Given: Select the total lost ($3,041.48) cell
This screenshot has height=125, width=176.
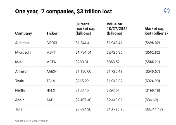Looking at the screenshot, I should coord(153,109).
